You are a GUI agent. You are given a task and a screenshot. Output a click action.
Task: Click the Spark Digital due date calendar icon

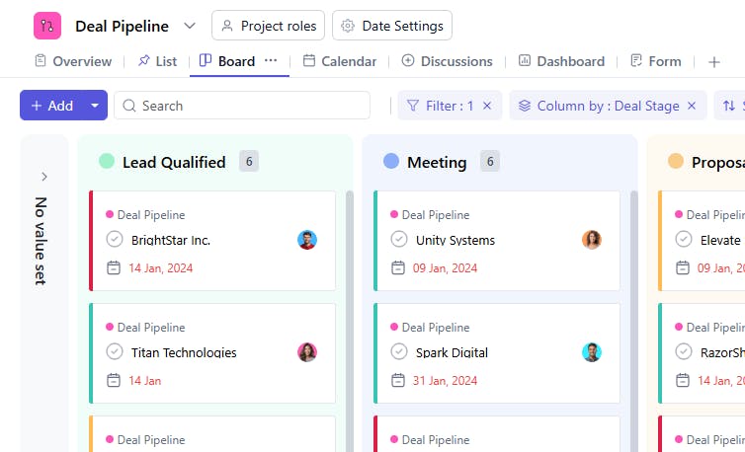tap(398, 380)
